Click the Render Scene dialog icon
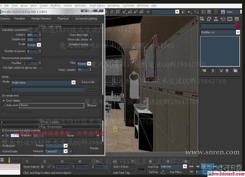245x177 pixels. point(223,12)
